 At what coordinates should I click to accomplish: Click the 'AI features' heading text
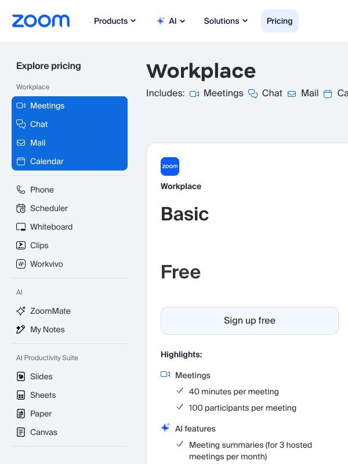click(x=195, y=429)
